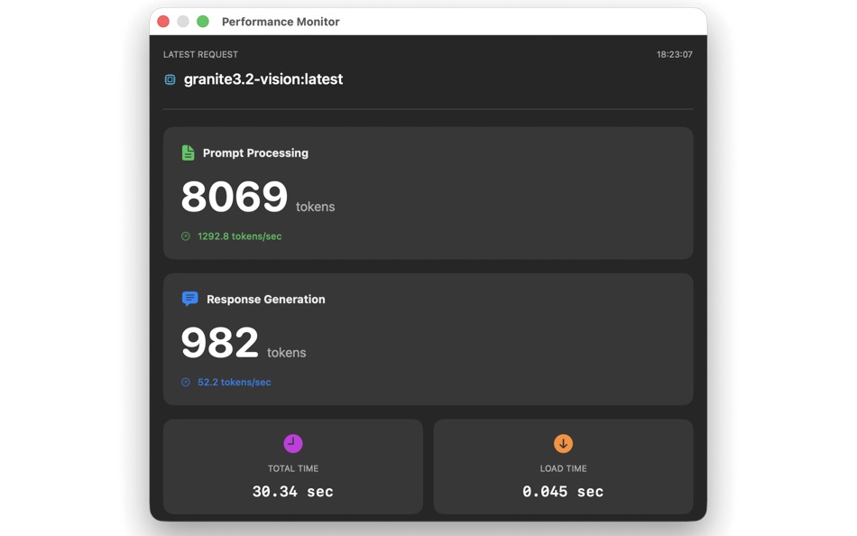Click the orange download arrow above Load Time
Screen dimensions: 857x536
pyautogui.click(x=563, y=443)
